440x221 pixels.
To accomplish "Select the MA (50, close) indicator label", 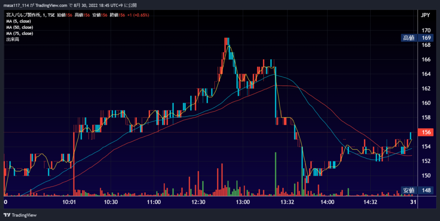I will (x=20, y=27).
